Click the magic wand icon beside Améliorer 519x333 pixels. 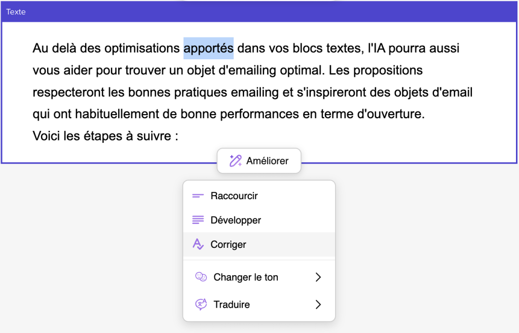[235, 161]
